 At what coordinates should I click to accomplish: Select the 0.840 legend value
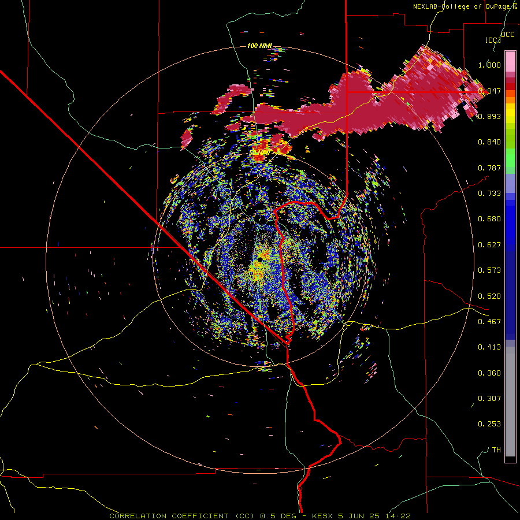[489, 142]
